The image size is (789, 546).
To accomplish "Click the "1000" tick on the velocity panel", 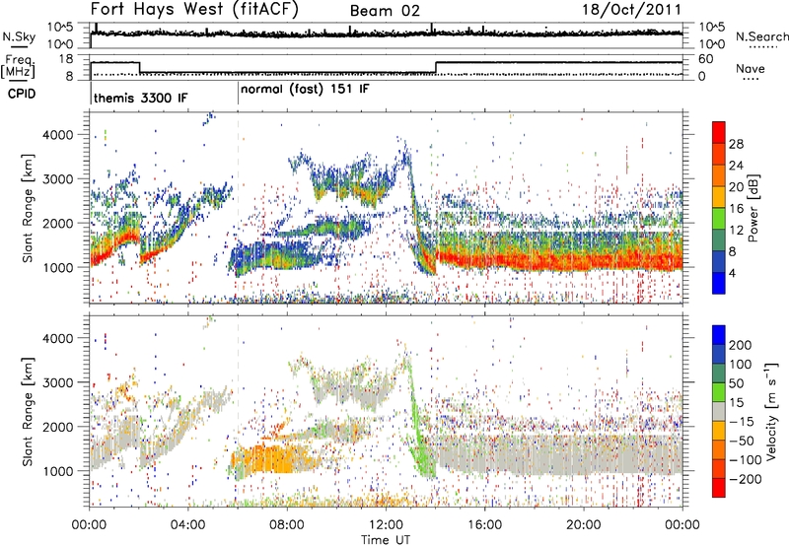I will (58, 471).
